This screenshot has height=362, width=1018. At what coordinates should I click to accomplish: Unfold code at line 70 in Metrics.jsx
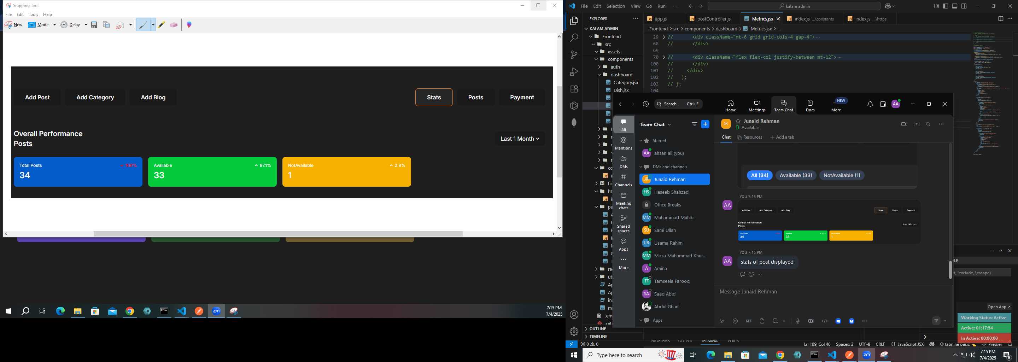664,57
